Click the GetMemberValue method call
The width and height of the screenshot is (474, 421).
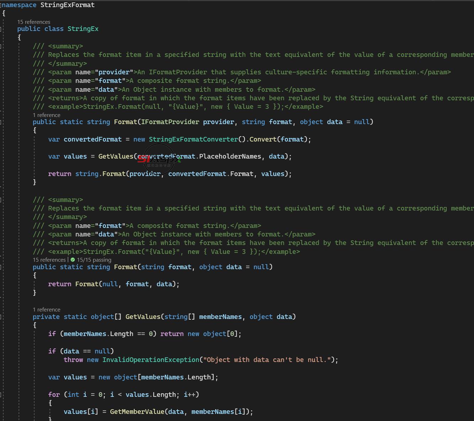[x=137, y=412]
